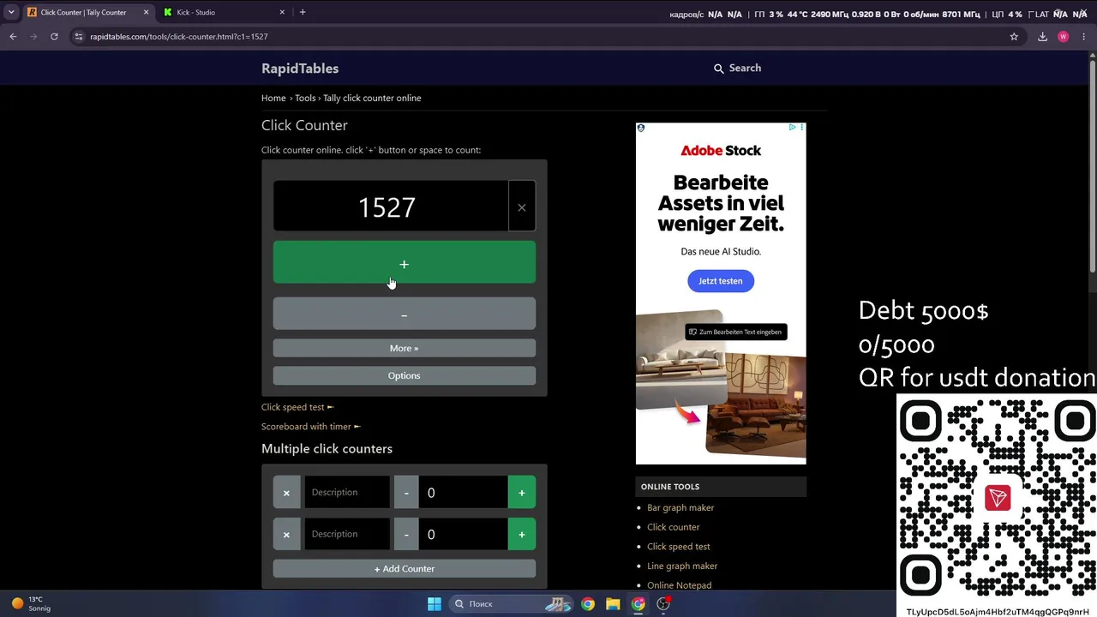Click the Tron logo in the QR code
This screenshot has height=617, width=1097.
pos(998,498)
